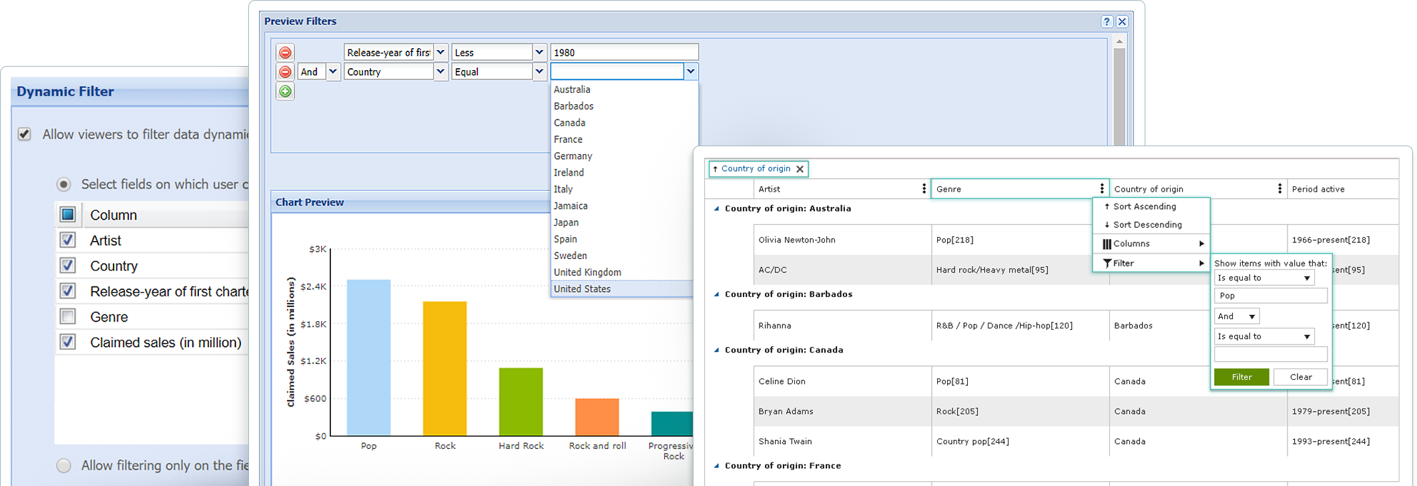This screenshot has width=1417, height=486.
Task: Toggle sort arrow on Country of origin group chip
Action: click(x=716, y=169)
